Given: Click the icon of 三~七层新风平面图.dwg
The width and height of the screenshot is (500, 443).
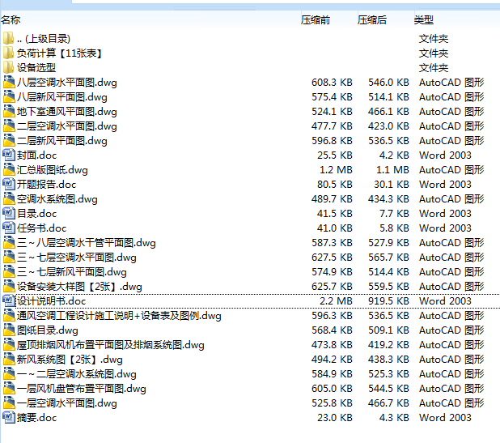Looking at the screenshot, I should coord(9,271).
